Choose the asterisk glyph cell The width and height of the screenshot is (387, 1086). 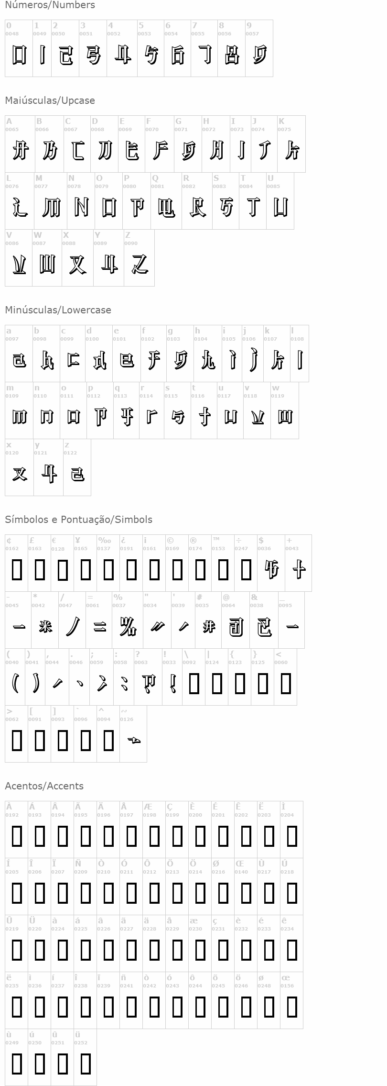pyautogui.click(x=45, y=620)
